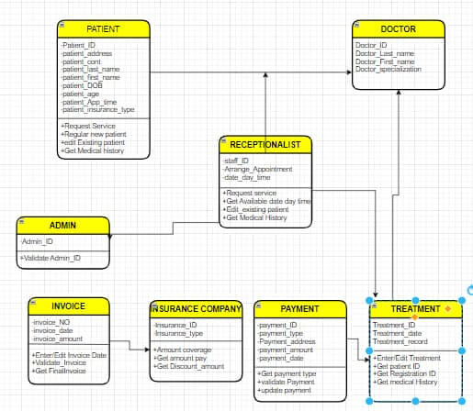Click the +validate Payment method

tap(286, 382)
